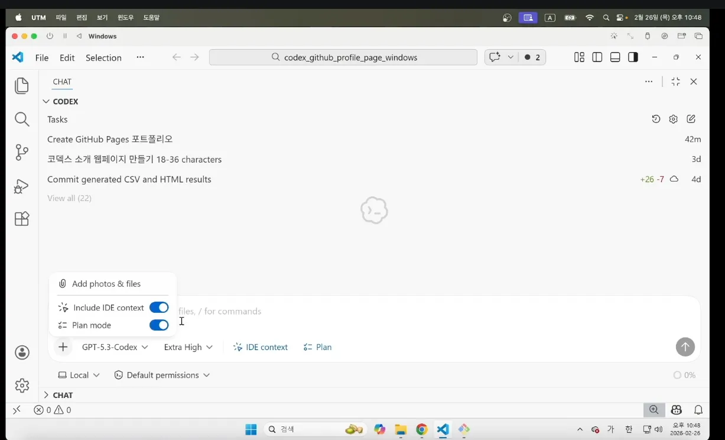Image resolution: width=725 pixels, height=440 pixels.
Task: Choose Add photos & files
Action: (106, 283)
